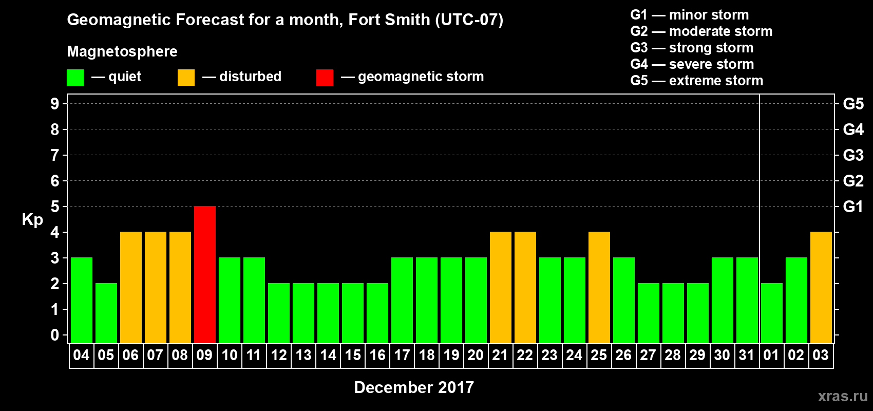The height and width of the screenshot is (411, 873).
Task: Click the orange bar for day 08
Action: point(180,287)
